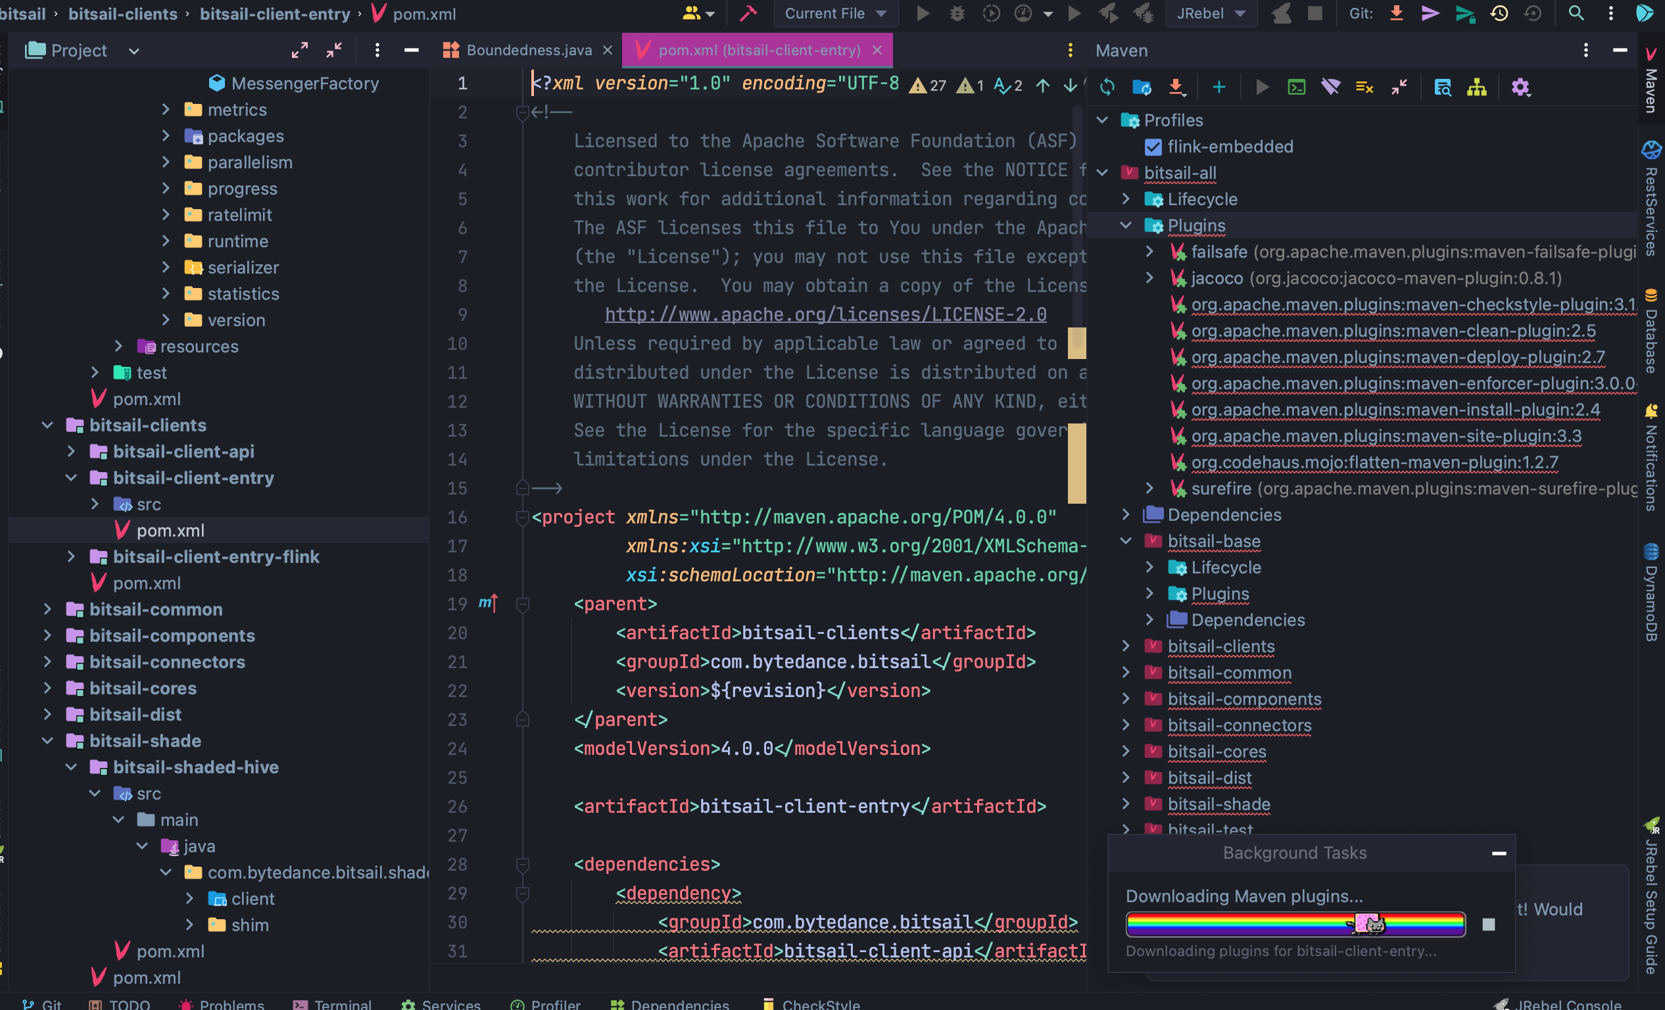Click Build Project hammer icon
1665x1010 pixels.
pyautogui.click(x=748, y=14)
